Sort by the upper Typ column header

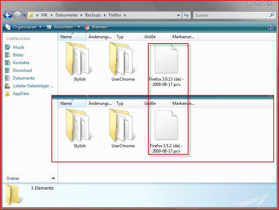(x=128, y=37)
